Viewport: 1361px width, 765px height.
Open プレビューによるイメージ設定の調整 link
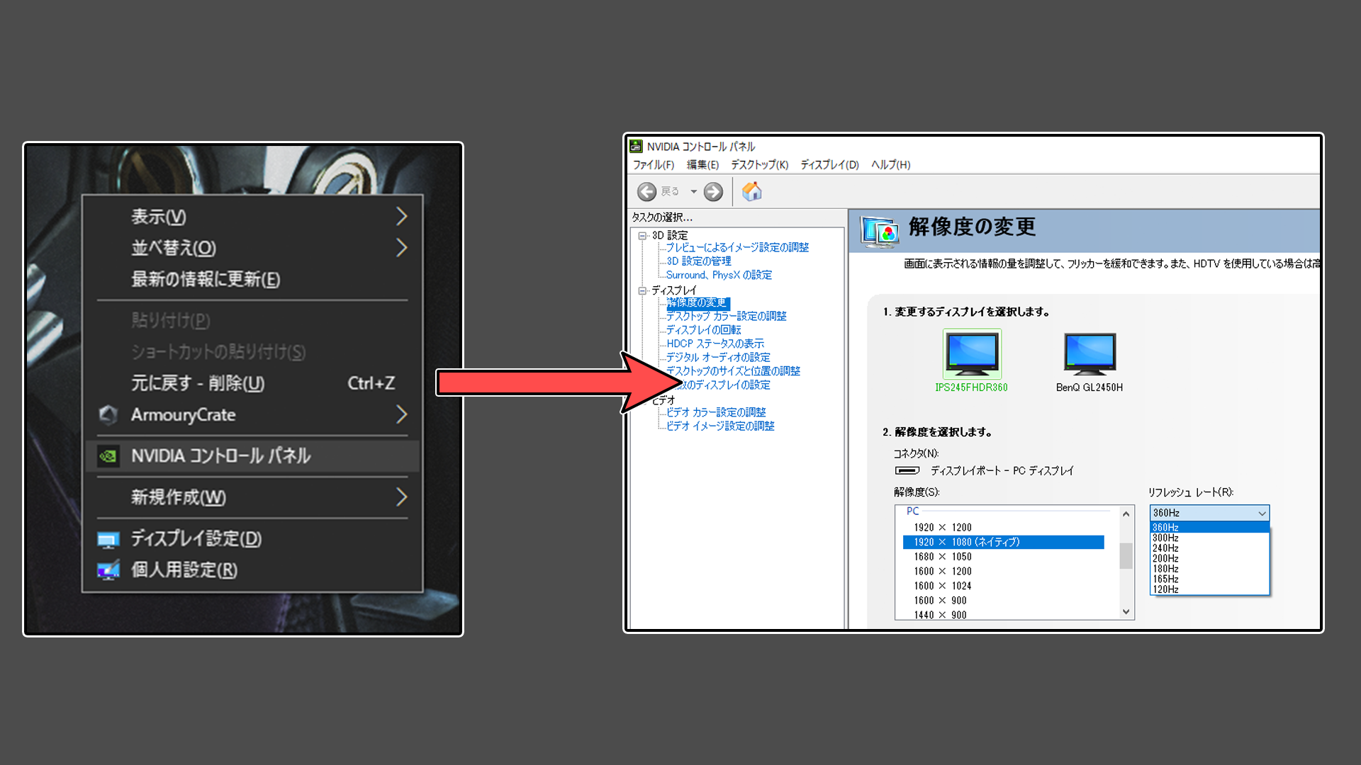pyautogui.click(x=737, y=247)
